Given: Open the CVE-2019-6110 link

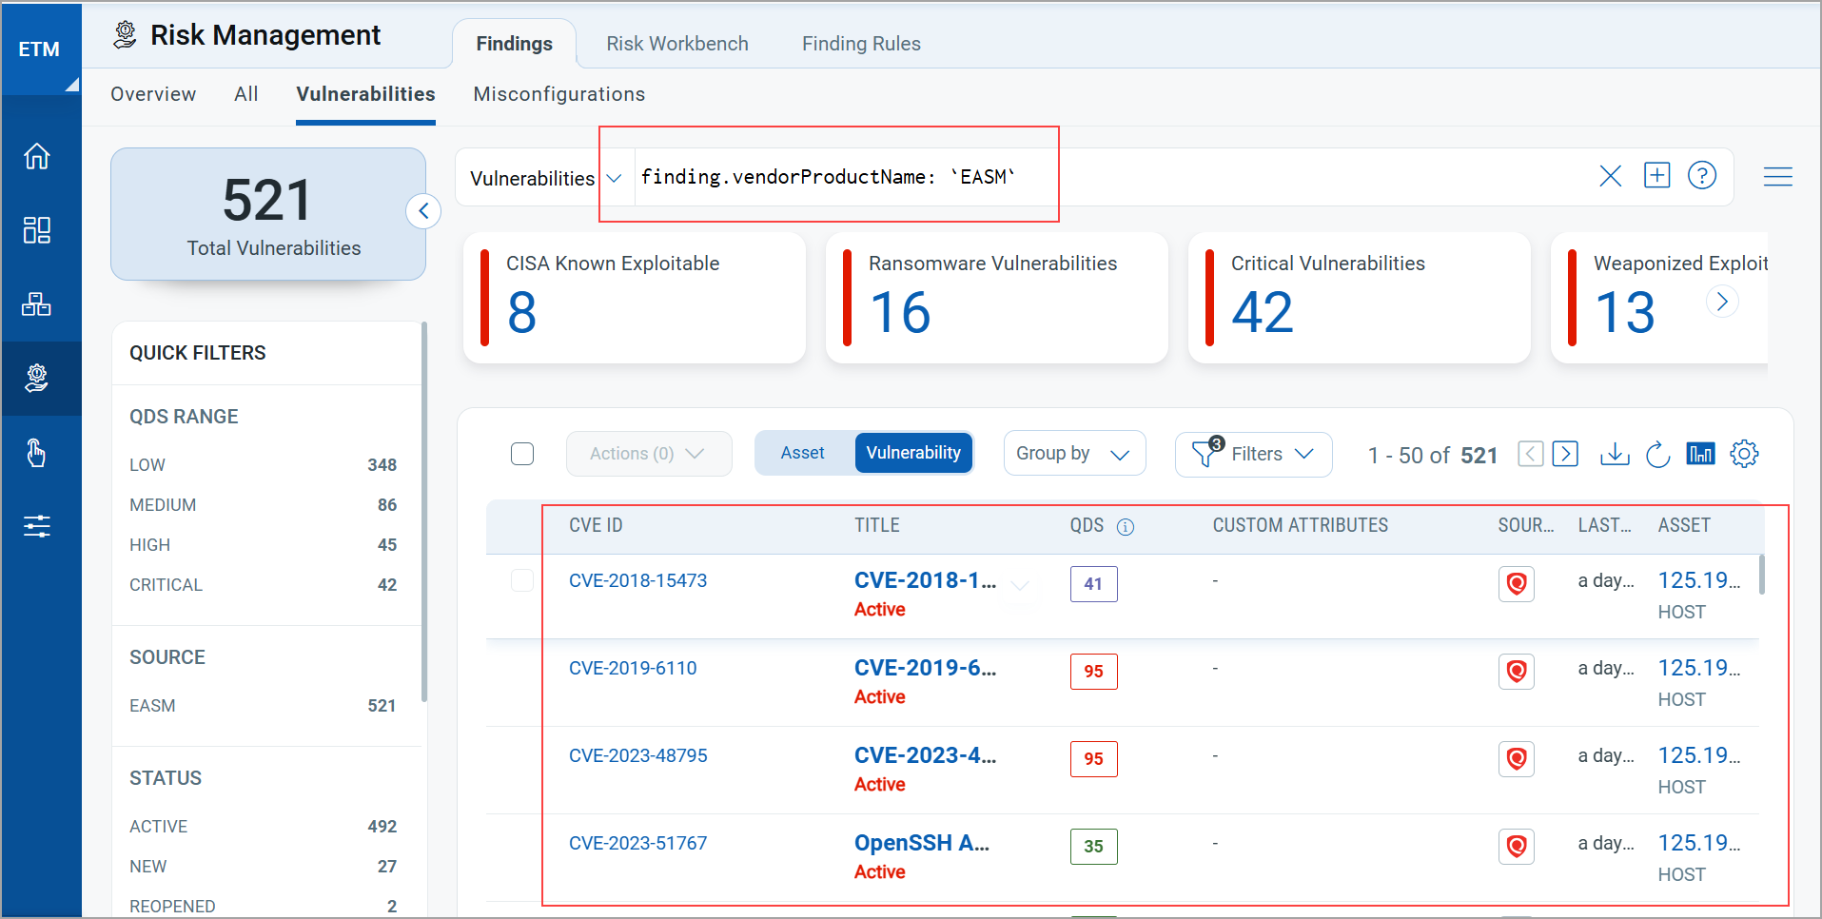Looking at the screenshot, I should [x=633, y=668].
